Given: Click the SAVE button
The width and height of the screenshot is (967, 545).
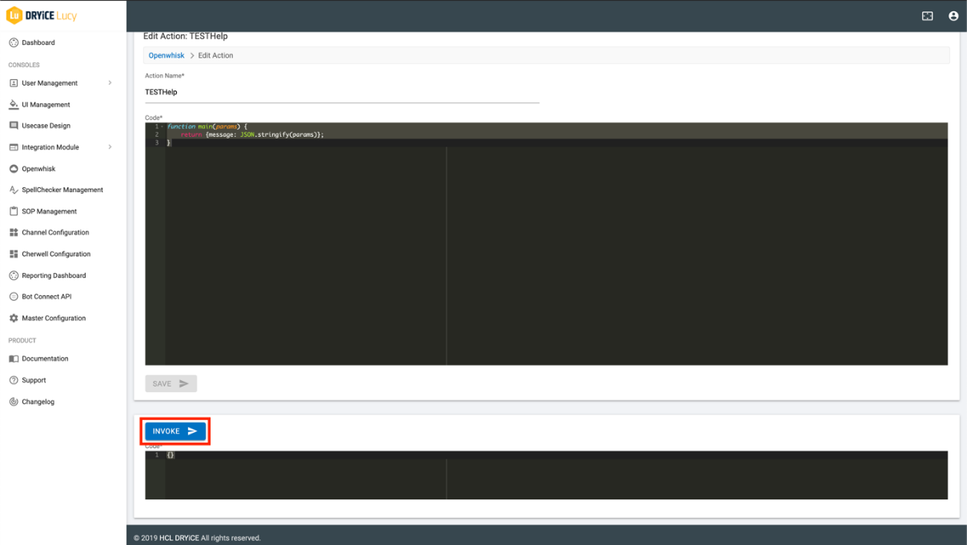Looking at the screenshot, I should coord(171,384).
